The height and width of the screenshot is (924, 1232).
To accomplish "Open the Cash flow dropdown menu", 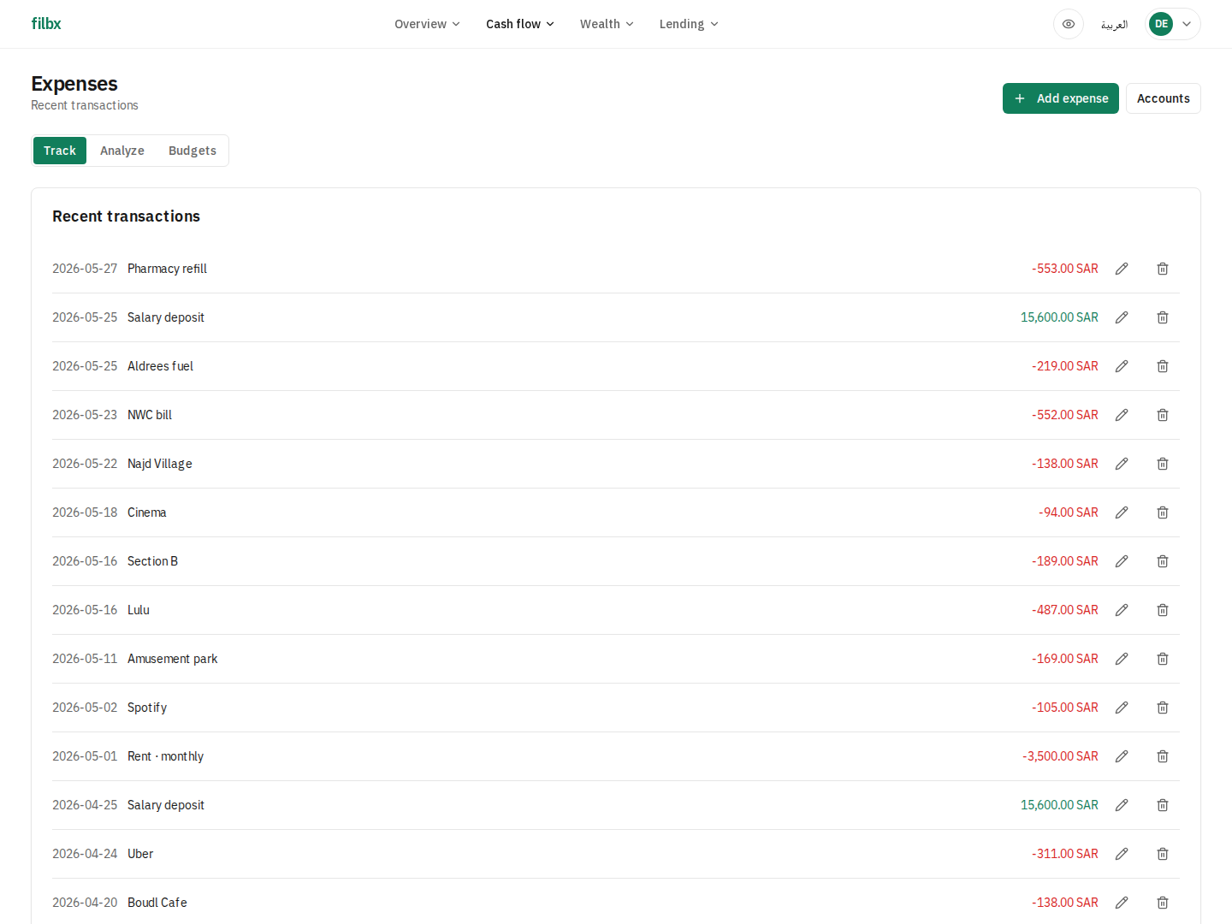I will point(520,24).
